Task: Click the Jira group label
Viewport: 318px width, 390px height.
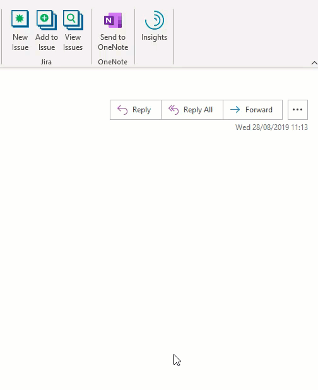Action: pos(46,62)
